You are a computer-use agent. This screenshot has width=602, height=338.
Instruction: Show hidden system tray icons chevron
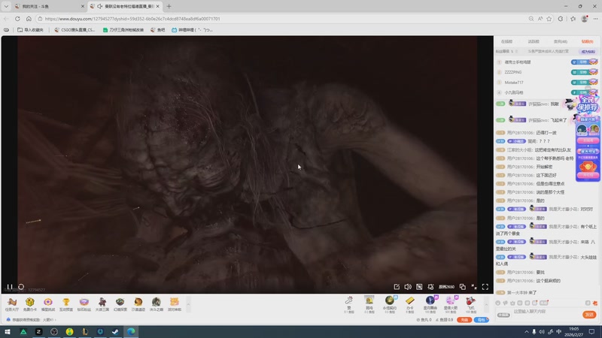tap(526, 332)
